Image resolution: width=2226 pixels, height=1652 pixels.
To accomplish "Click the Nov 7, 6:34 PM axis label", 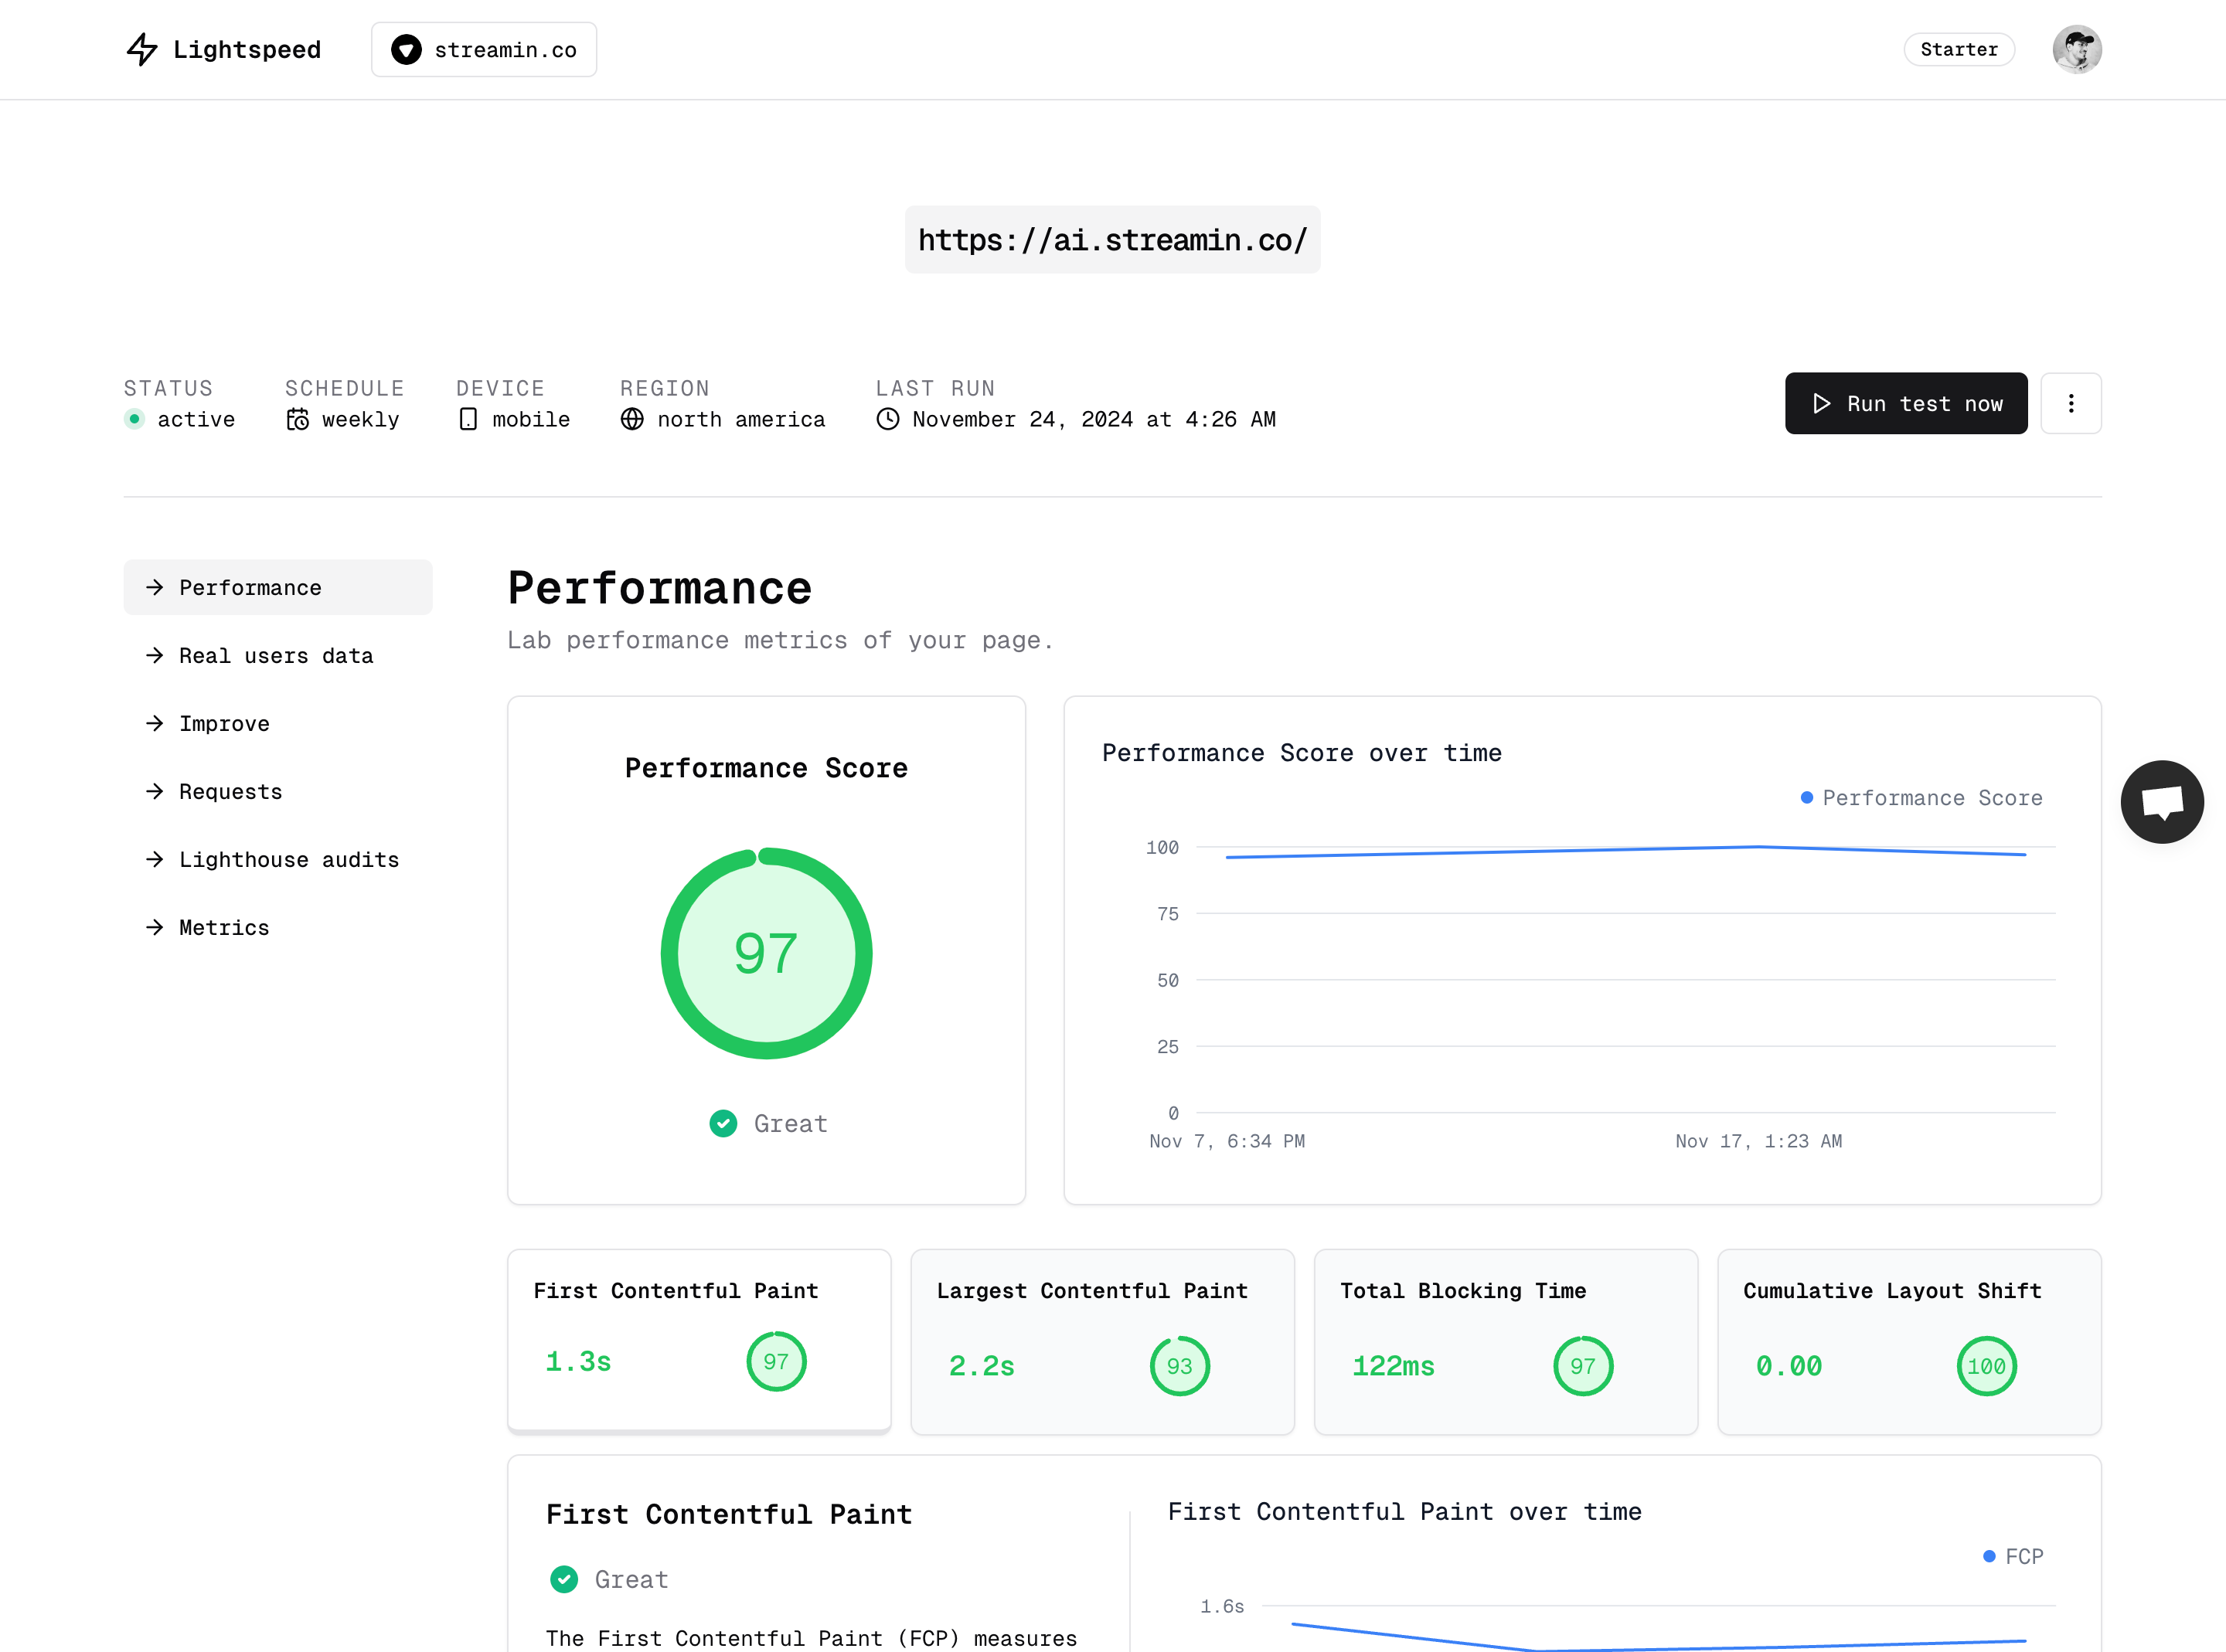I will (1227, 1141).
